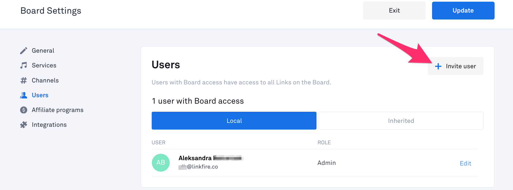Click the puzzle piece Integrations icon
Screen dimensions: 513x190
[x=24, y=125]
